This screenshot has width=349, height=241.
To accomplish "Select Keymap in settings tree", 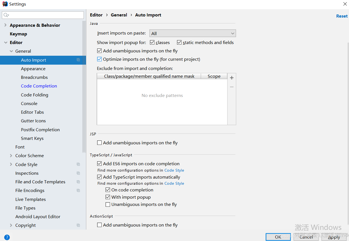I will coord(18,34).
